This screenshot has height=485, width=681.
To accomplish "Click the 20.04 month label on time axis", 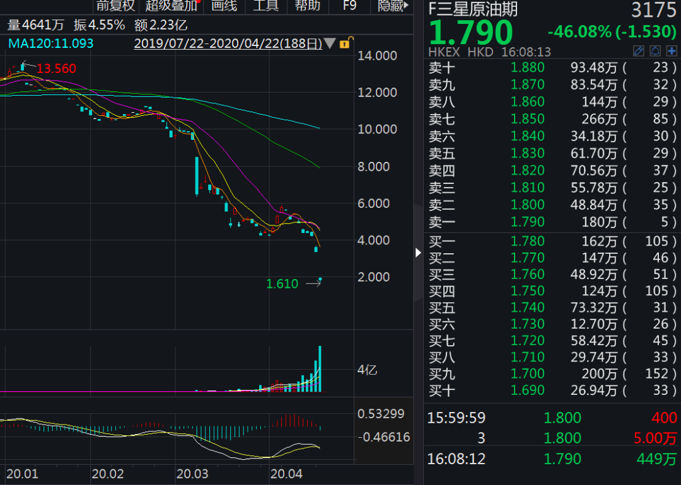I will (286, 474).
